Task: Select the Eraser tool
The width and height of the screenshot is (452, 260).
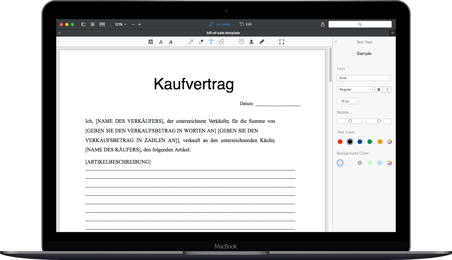Action: tap(201, 42)
